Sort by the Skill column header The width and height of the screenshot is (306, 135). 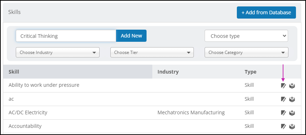[x=14, y=71]
